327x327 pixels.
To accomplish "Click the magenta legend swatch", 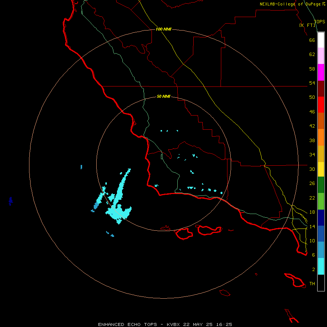I will [x=321, y=72].
